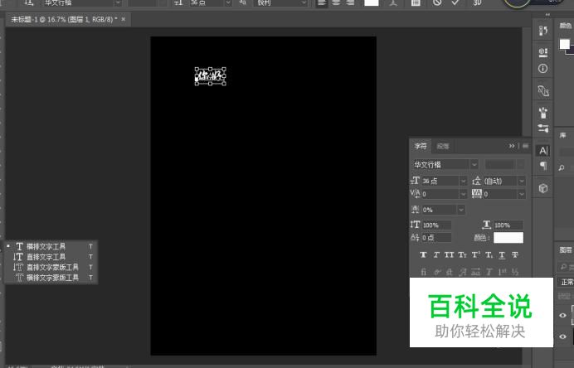Screen dimensions: 574x368
Task: Open the History panel icon
Action: pos(543,31)
